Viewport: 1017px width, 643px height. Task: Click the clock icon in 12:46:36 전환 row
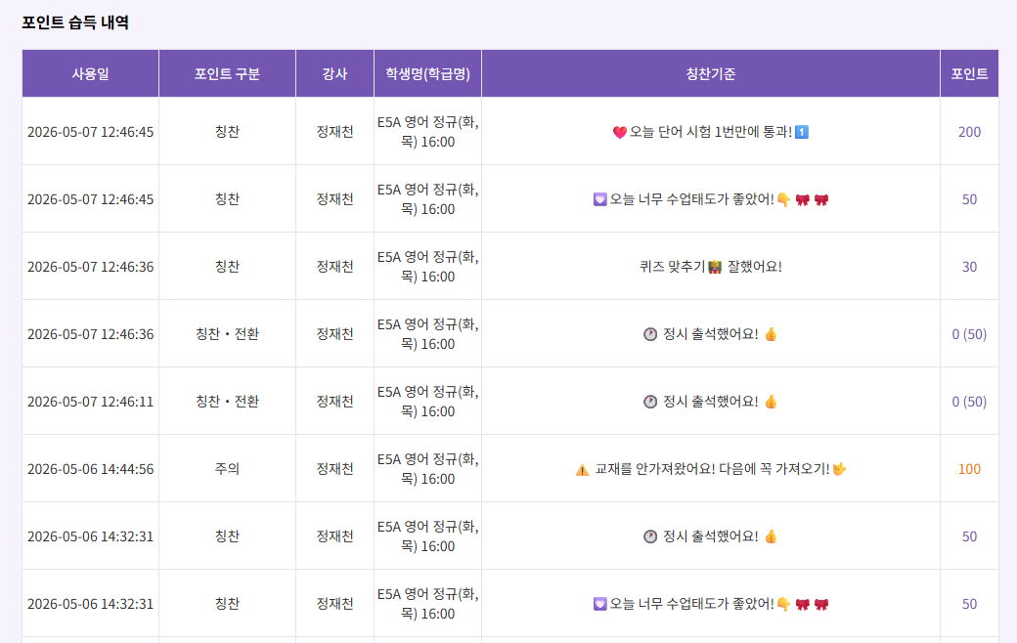click(650, 334)
